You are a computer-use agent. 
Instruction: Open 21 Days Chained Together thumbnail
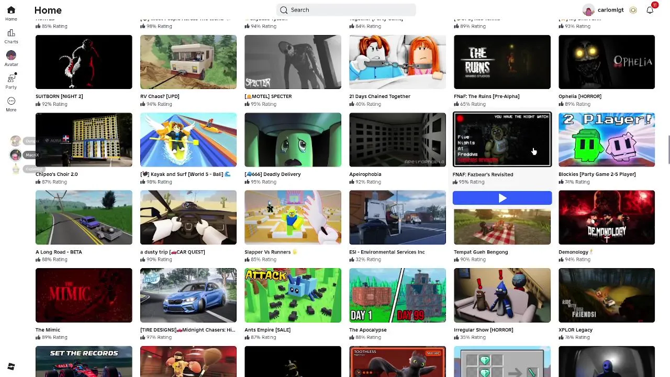click(x=397, y=62)
